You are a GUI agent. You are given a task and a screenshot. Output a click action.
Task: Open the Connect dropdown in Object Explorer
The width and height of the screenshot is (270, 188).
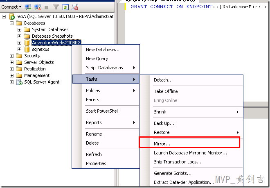11,7
